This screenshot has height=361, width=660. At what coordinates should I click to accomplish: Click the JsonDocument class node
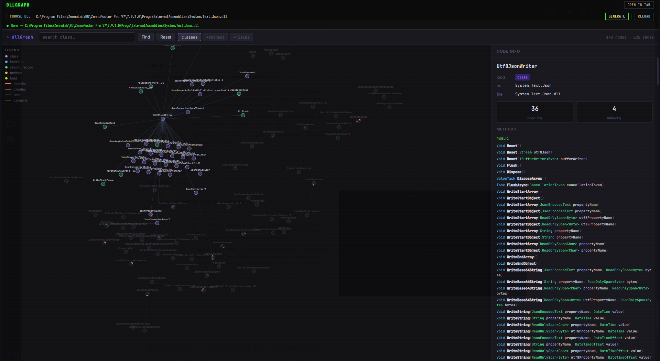tap(247, 76)
